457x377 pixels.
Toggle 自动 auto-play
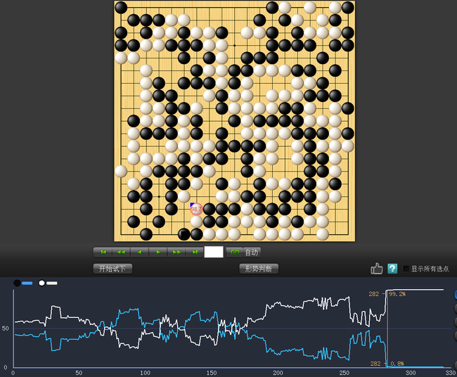pos(252,253)
